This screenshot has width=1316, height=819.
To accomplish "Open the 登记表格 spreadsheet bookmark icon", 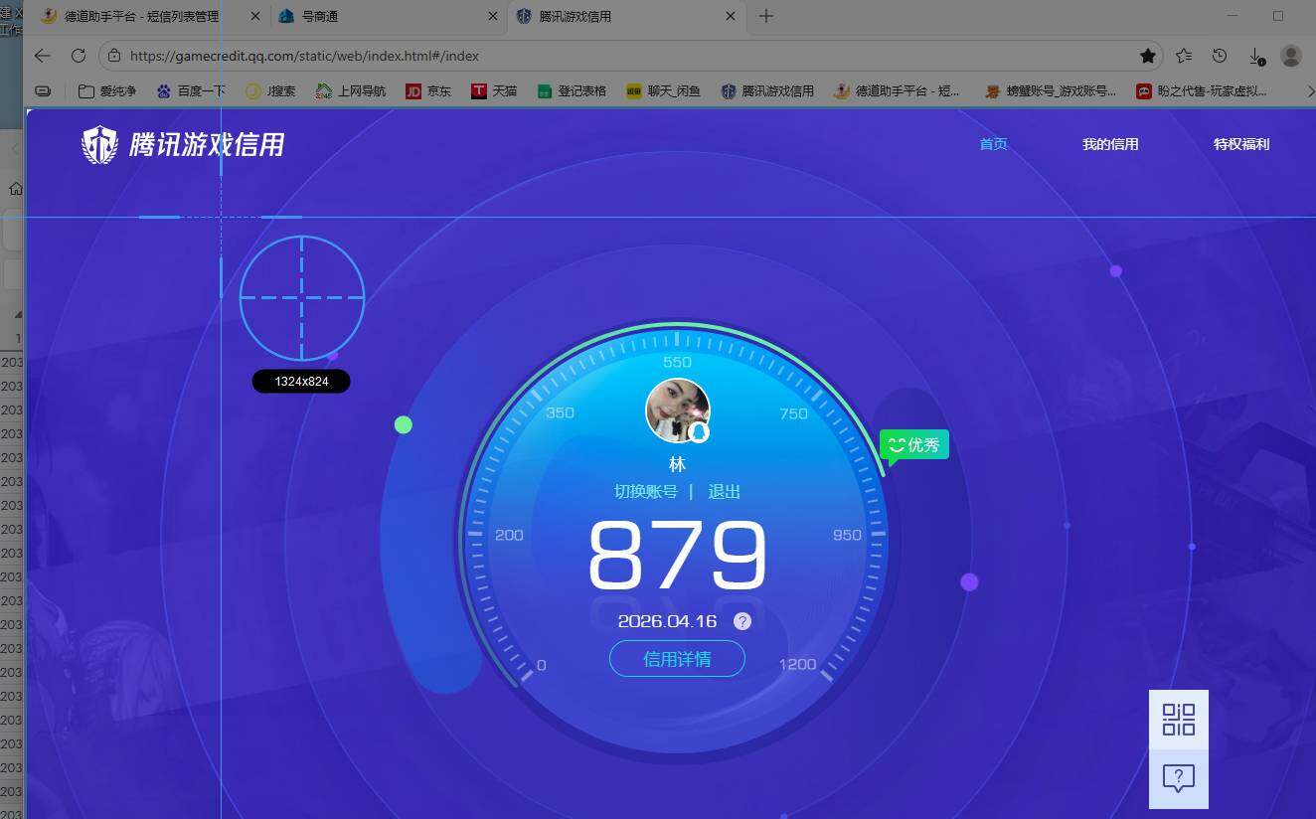I will tap(544, 90).
